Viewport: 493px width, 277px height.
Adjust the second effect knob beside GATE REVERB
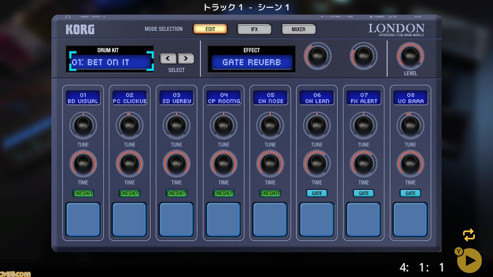(364, 56)
